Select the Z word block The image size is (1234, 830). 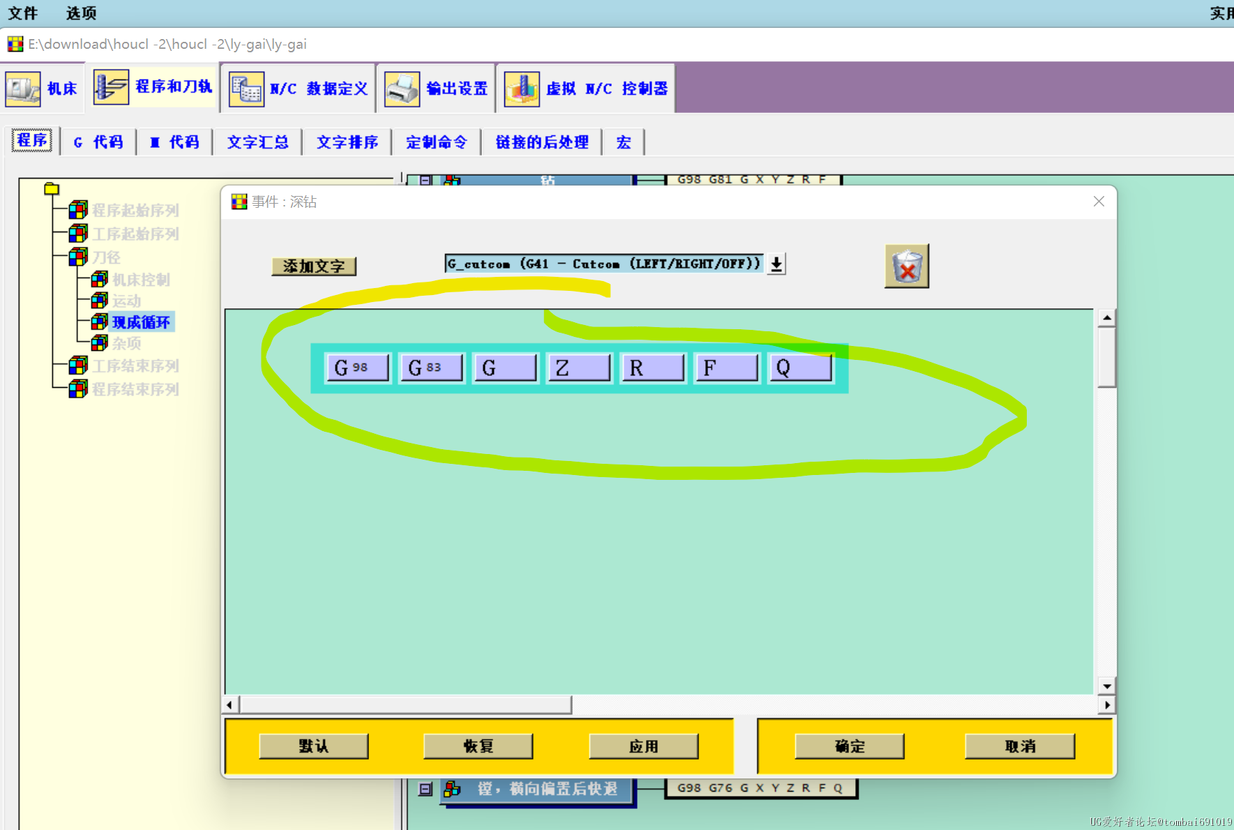pos(579,368)
